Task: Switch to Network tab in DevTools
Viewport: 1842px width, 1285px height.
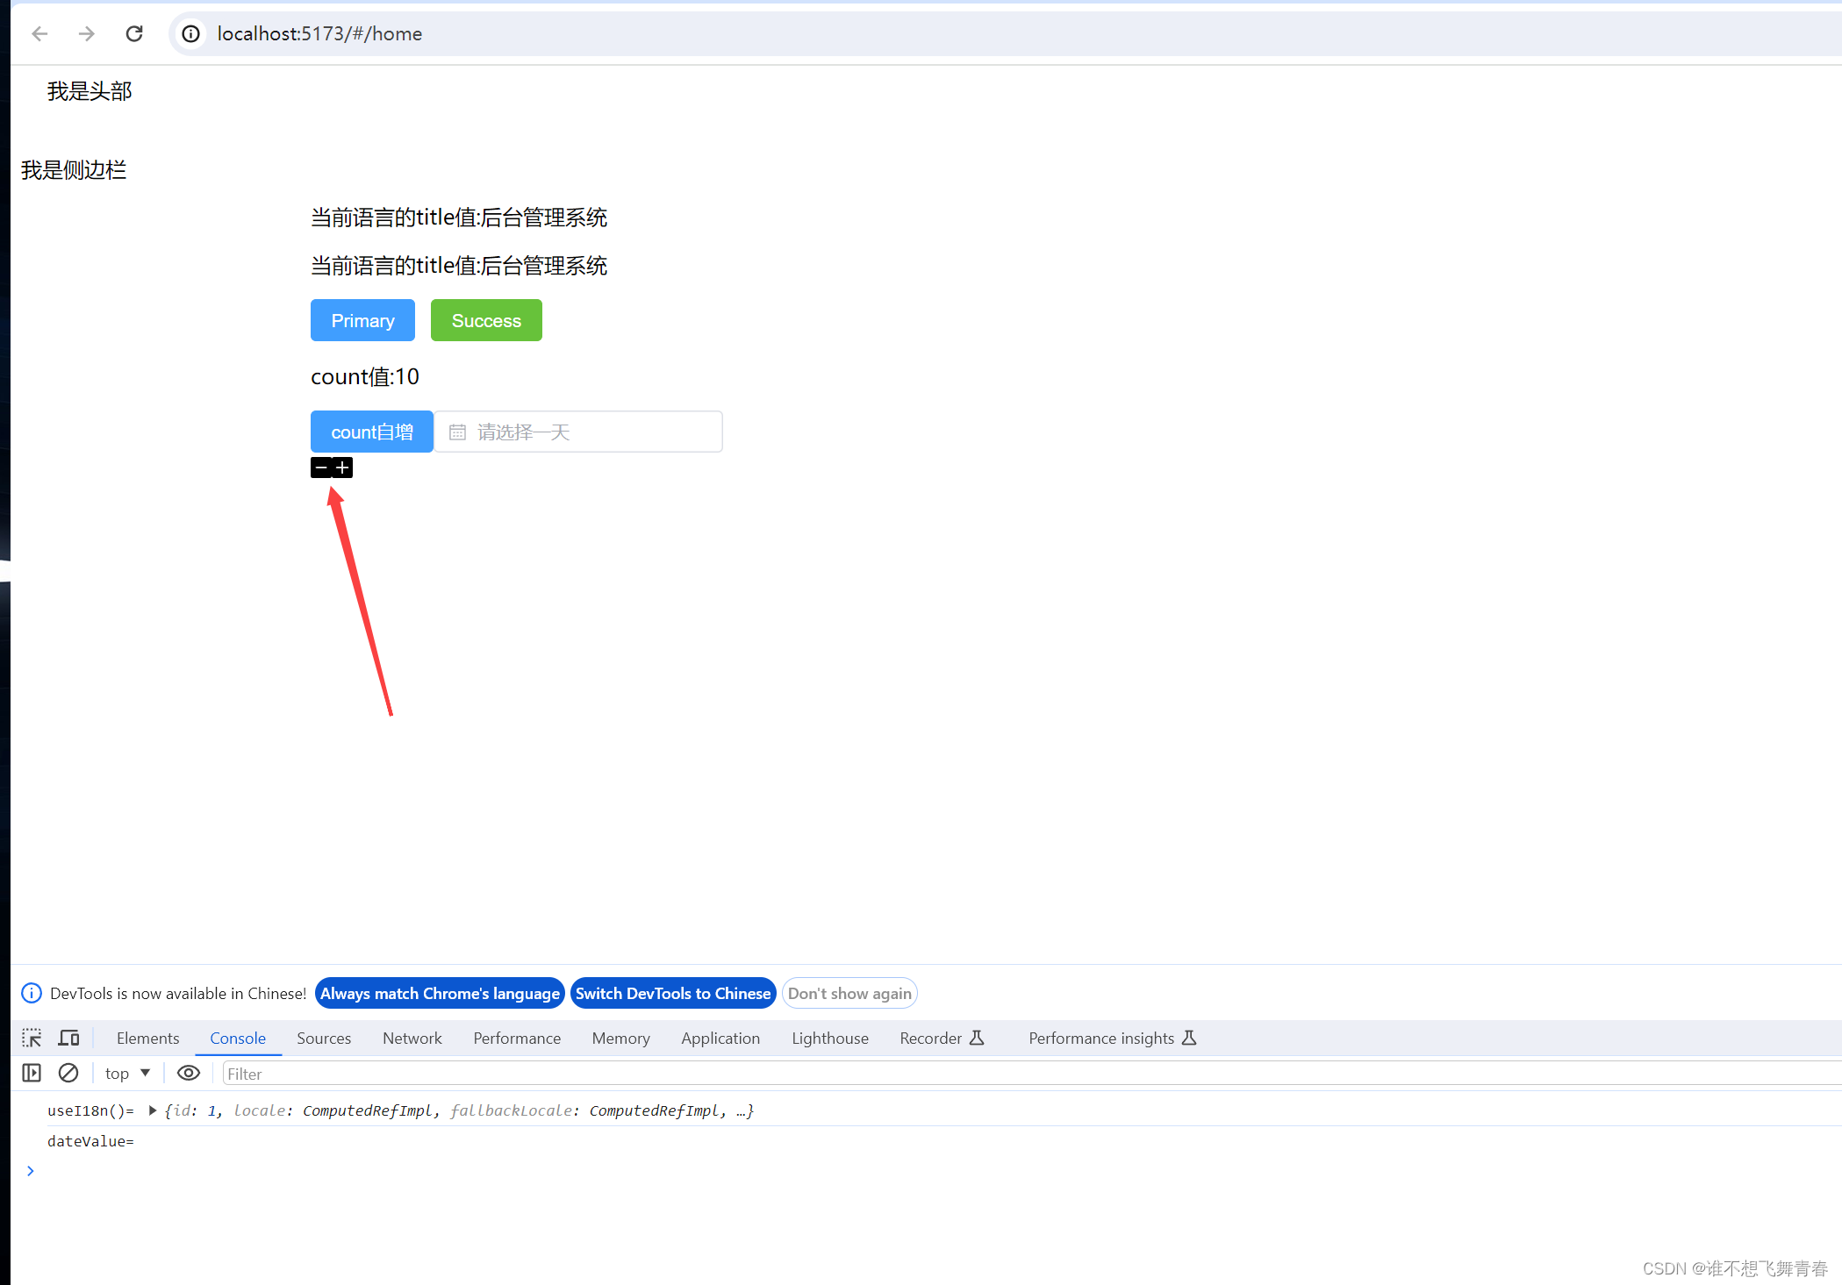Action: (x=413, y=1038)
